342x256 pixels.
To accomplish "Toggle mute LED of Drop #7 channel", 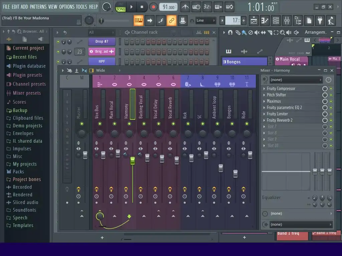I will (x=58, y=42).
